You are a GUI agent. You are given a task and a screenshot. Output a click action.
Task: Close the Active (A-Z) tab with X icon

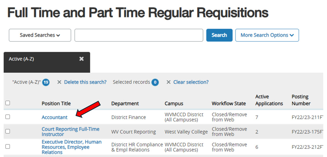point(81,59)
